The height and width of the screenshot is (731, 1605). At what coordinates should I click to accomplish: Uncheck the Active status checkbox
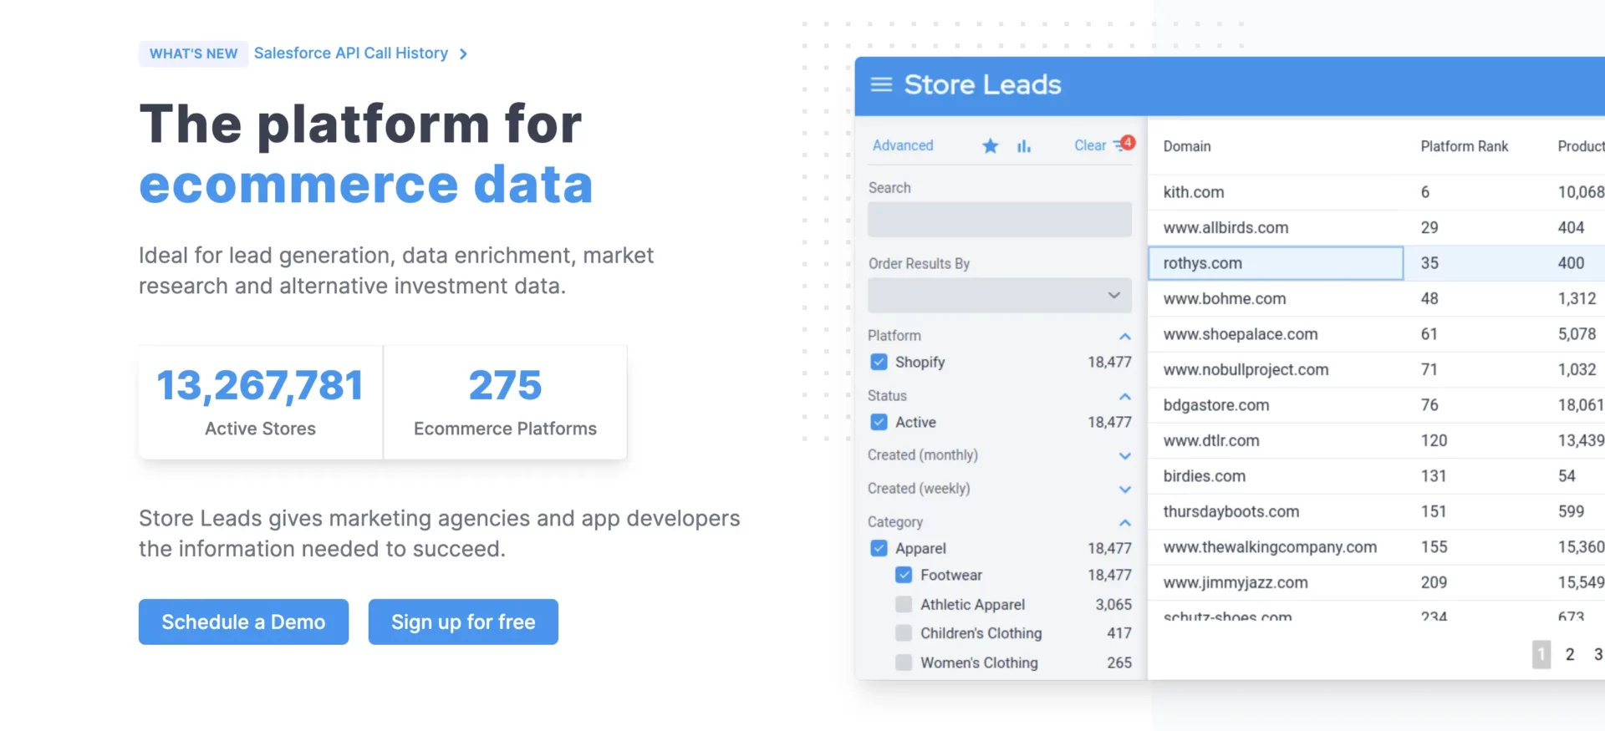tap(879, 422)
